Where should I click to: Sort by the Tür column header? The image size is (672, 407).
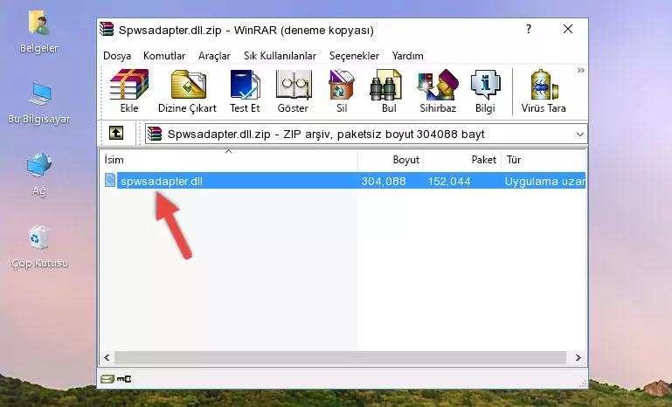pos(543,160)
